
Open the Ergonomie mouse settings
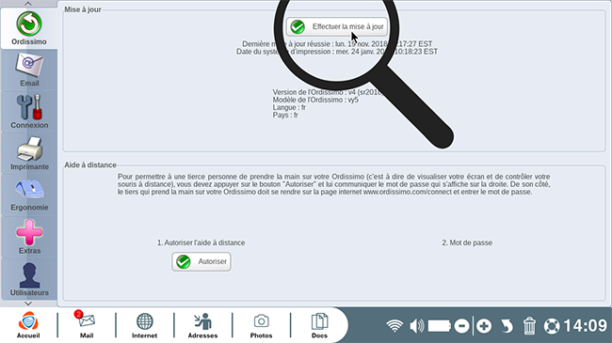pos(29,195)
